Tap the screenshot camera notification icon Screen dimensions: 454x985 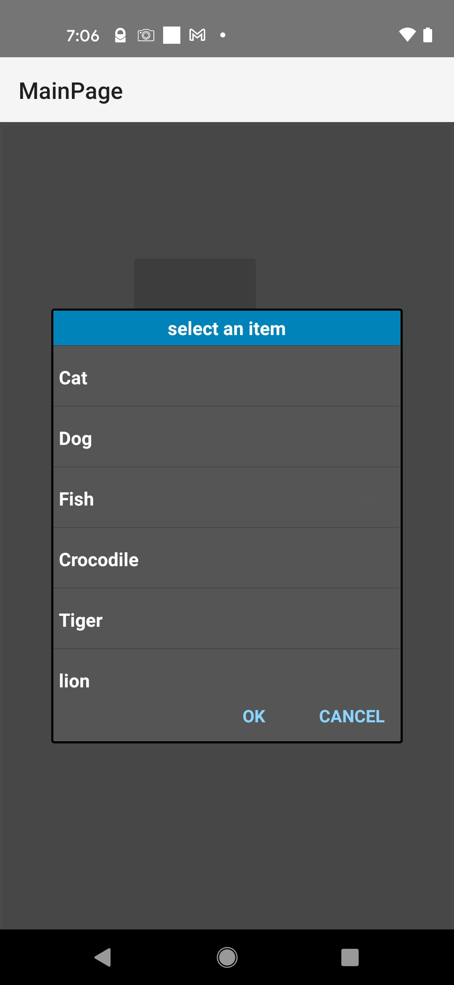coord(146,35)
